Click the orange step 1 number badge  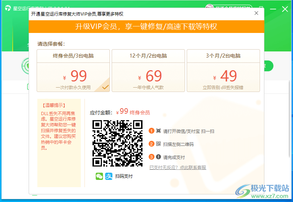pyautogui.click(x=152, y=131)
